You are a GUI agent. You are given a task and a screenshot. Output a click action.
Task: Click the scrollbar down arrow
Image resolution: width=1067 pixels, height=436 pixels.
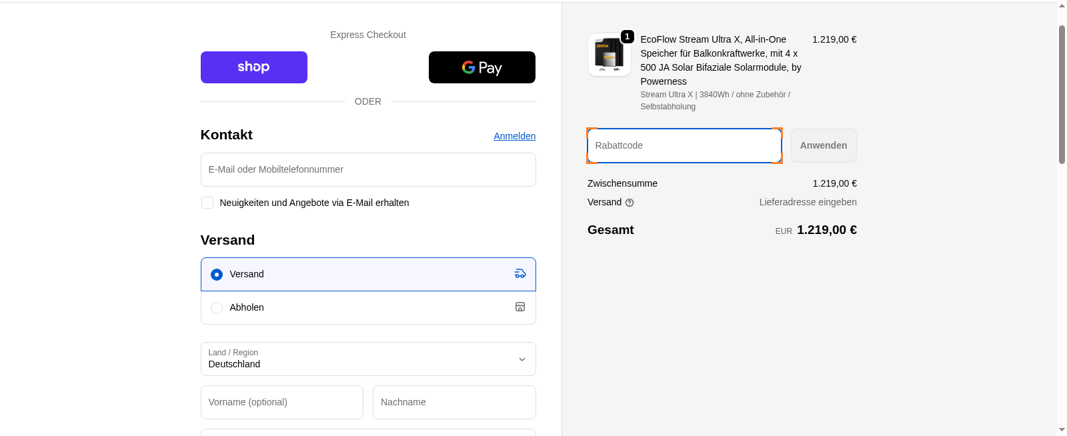[x=1062, y=430]
